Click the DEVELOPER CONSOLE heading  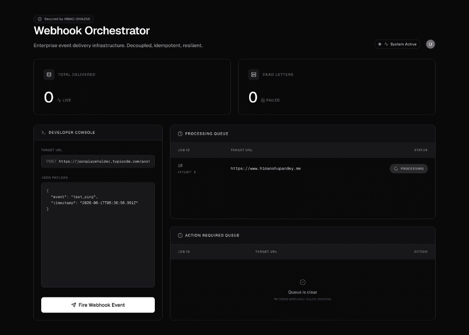pos(72,132)
